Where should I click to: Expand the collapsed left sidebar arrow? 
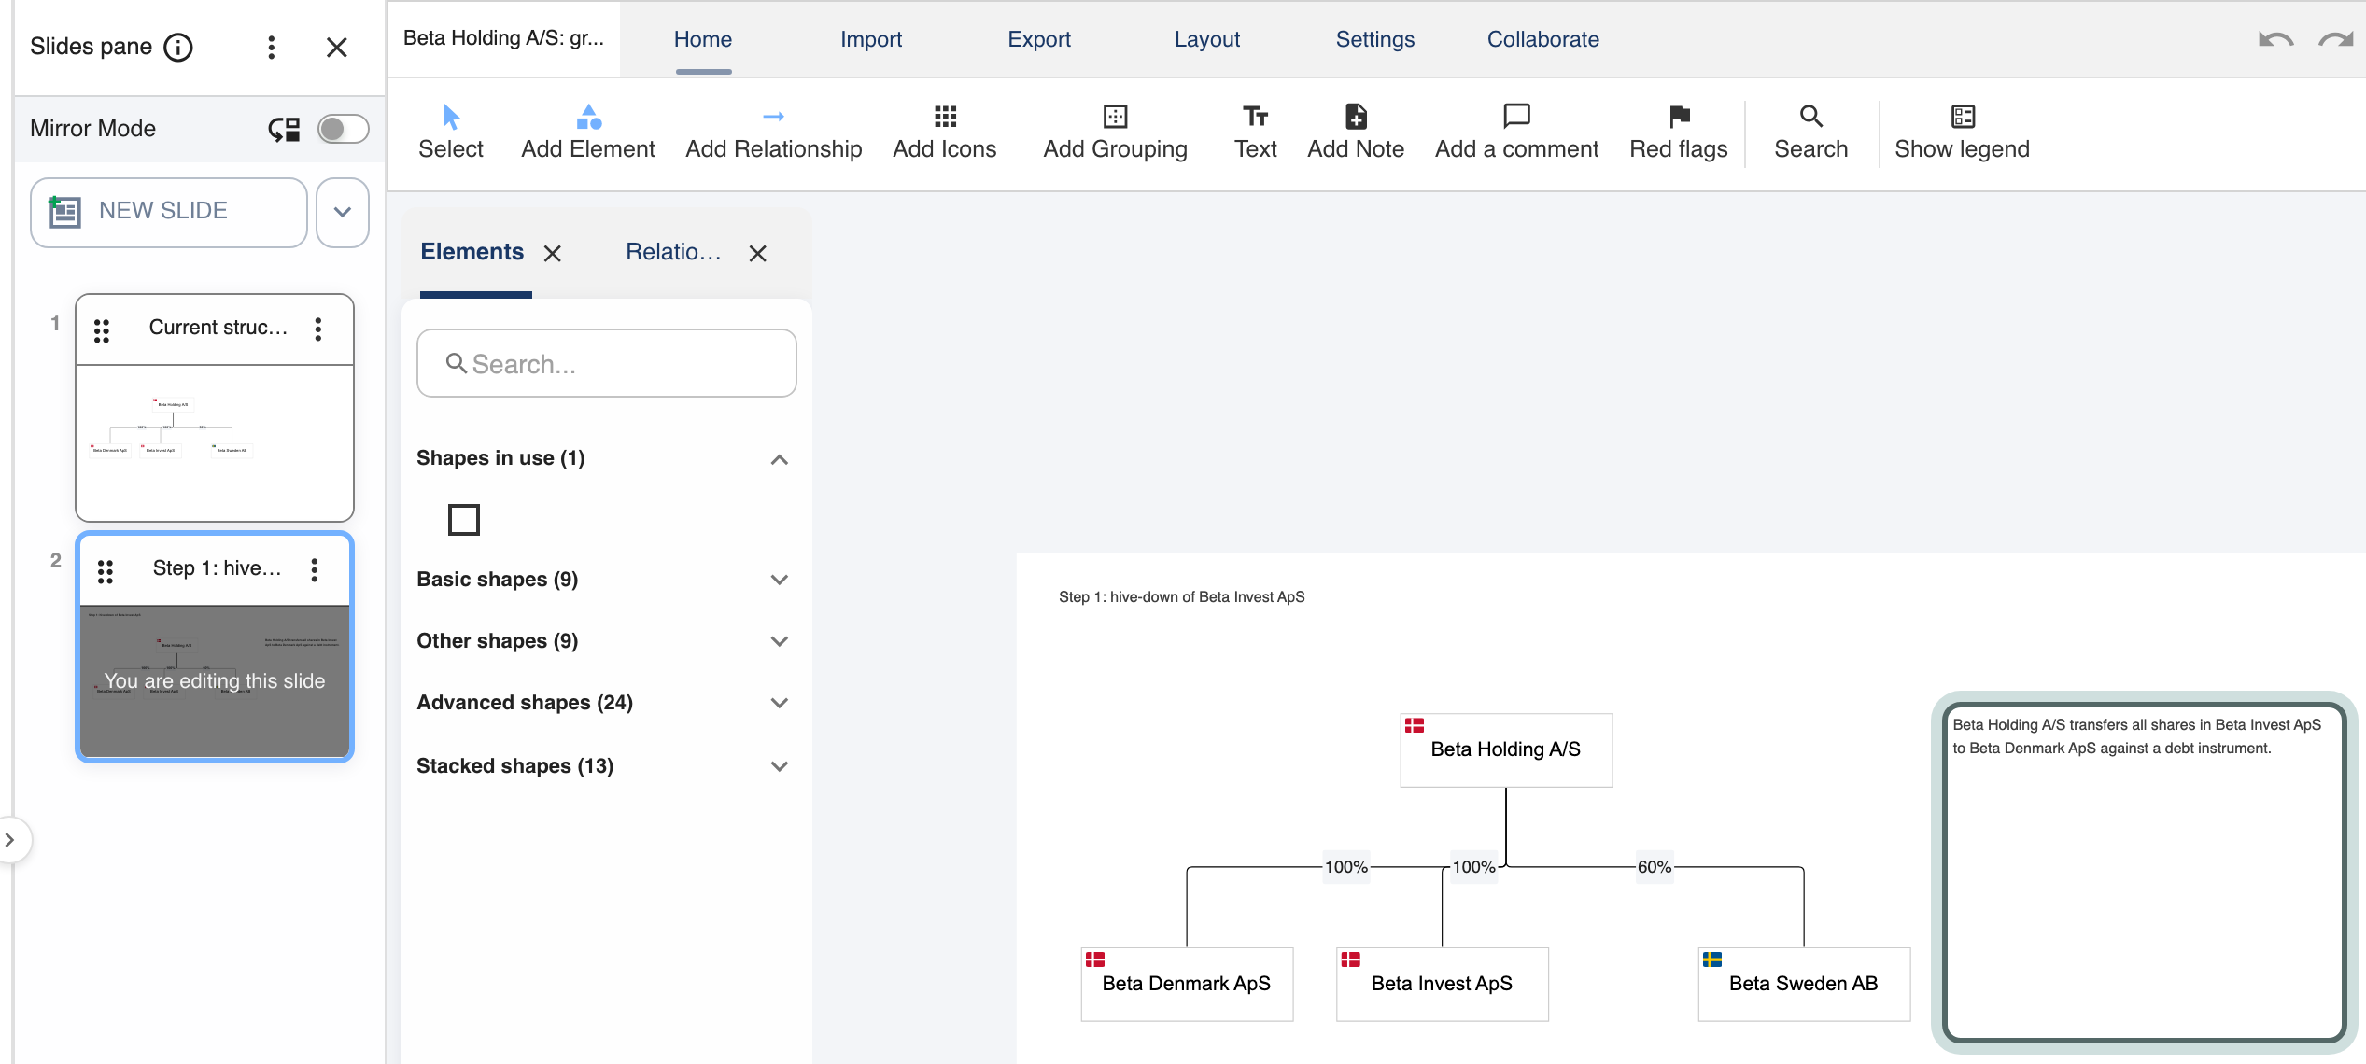click(x=11, y=840)
